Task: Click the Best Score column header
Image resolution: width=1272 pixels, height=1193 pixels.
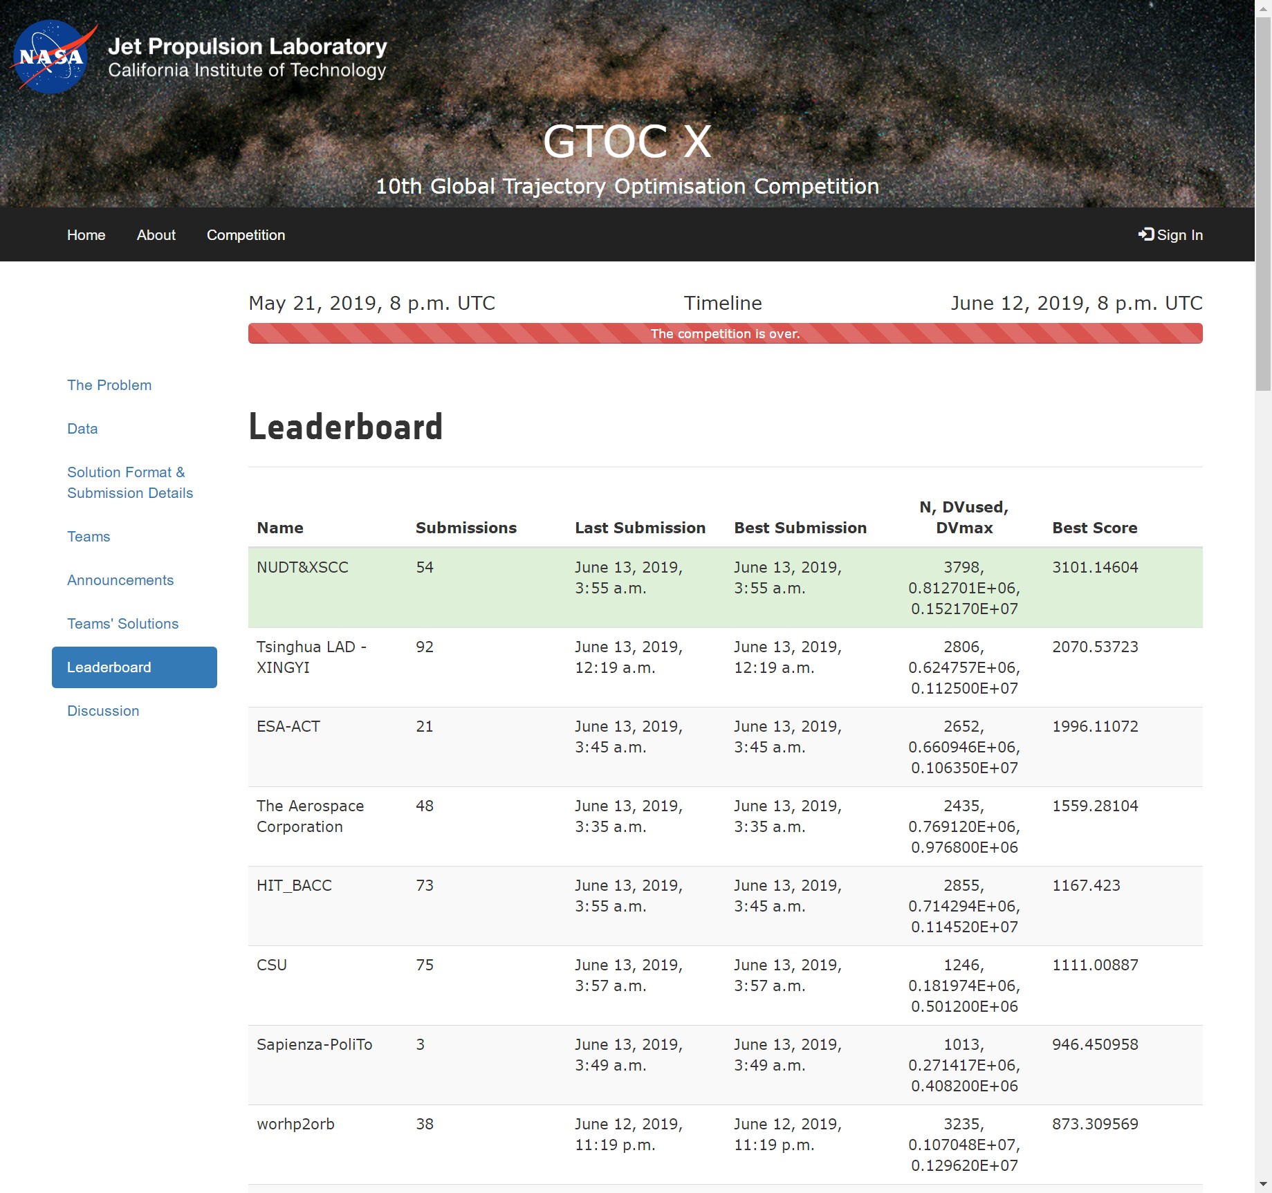Action: point(1095,528)
